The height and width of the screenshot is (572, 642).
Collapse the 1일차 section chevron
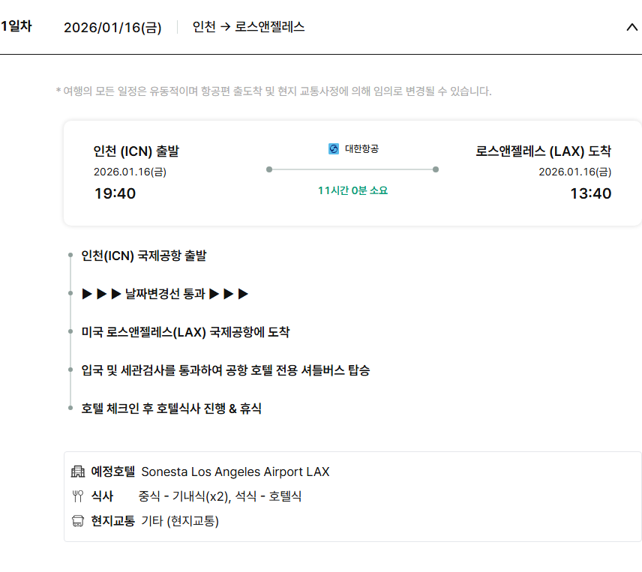631,28
